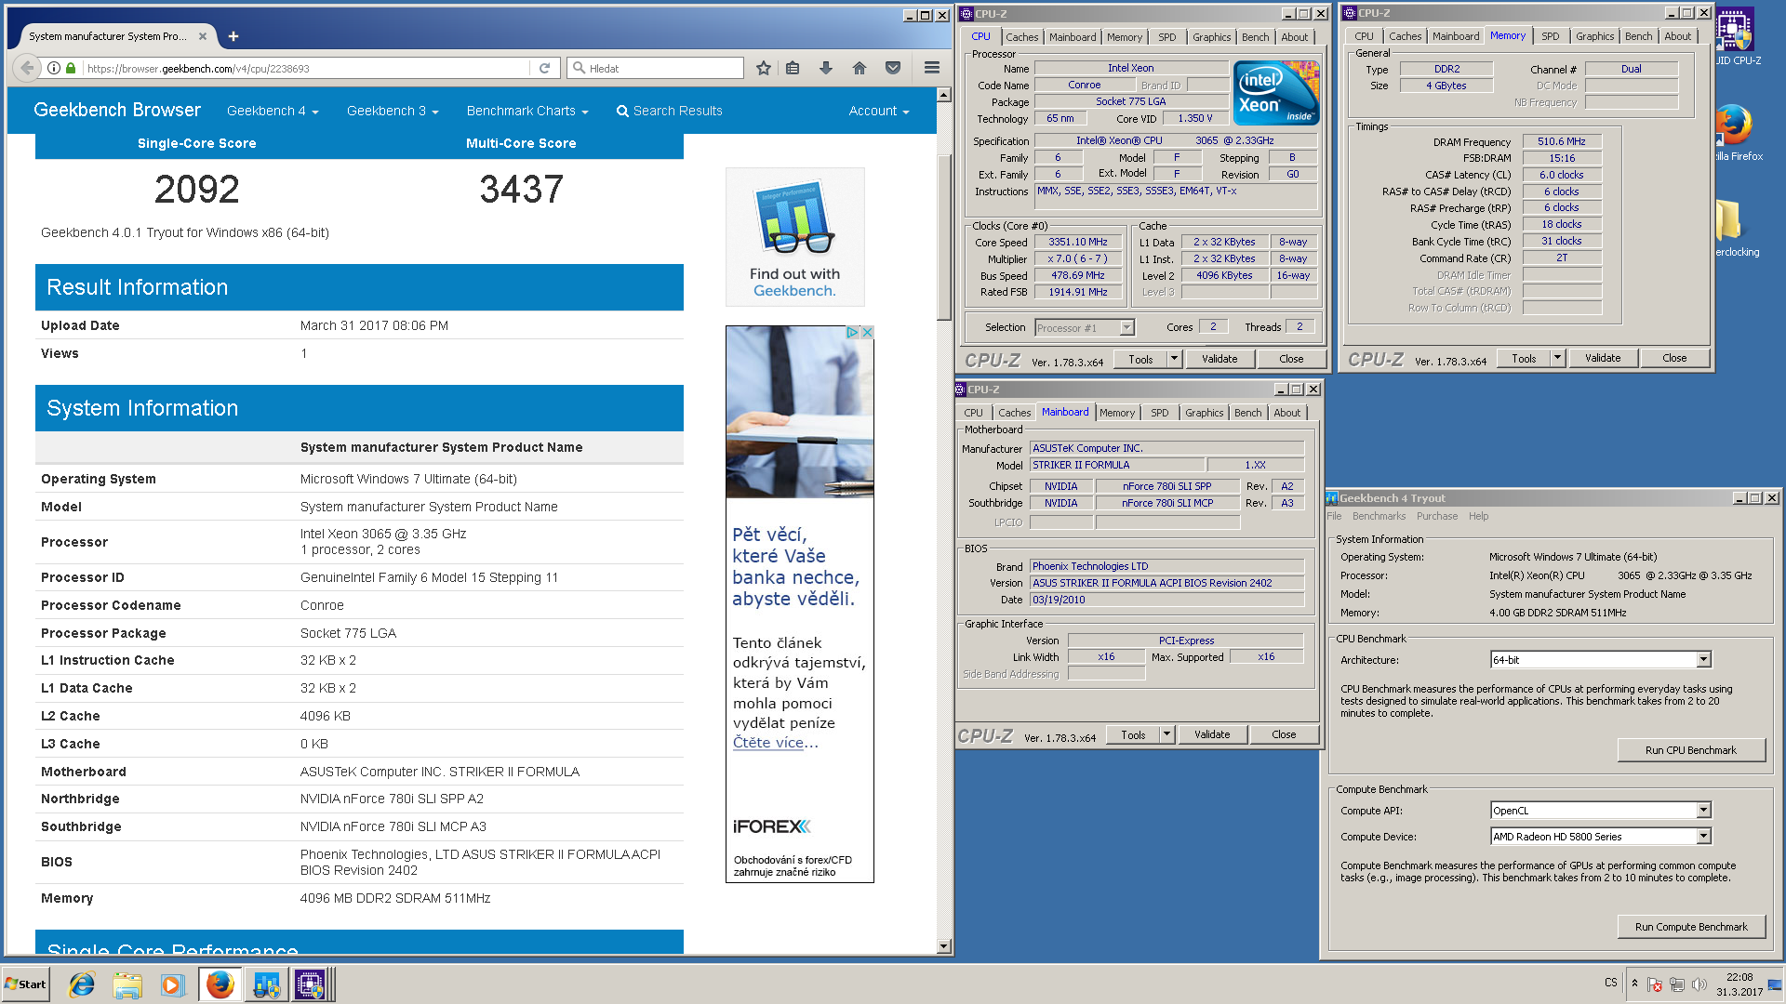Click Validate in CPU-Z CPU window
The width and height of the screenshot is (1786, 1004).
pos(1220,359)
